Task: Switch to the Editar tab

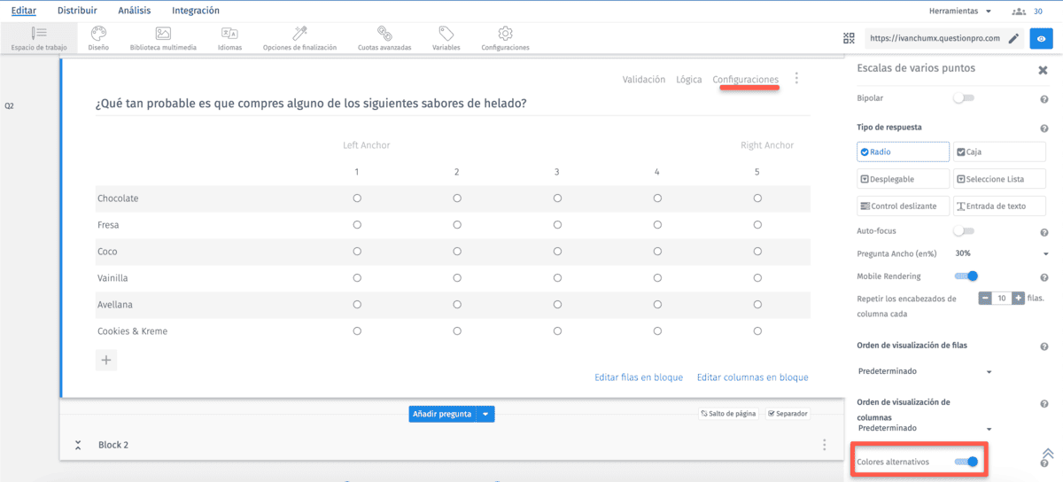Action: click(x=24, y=11)
